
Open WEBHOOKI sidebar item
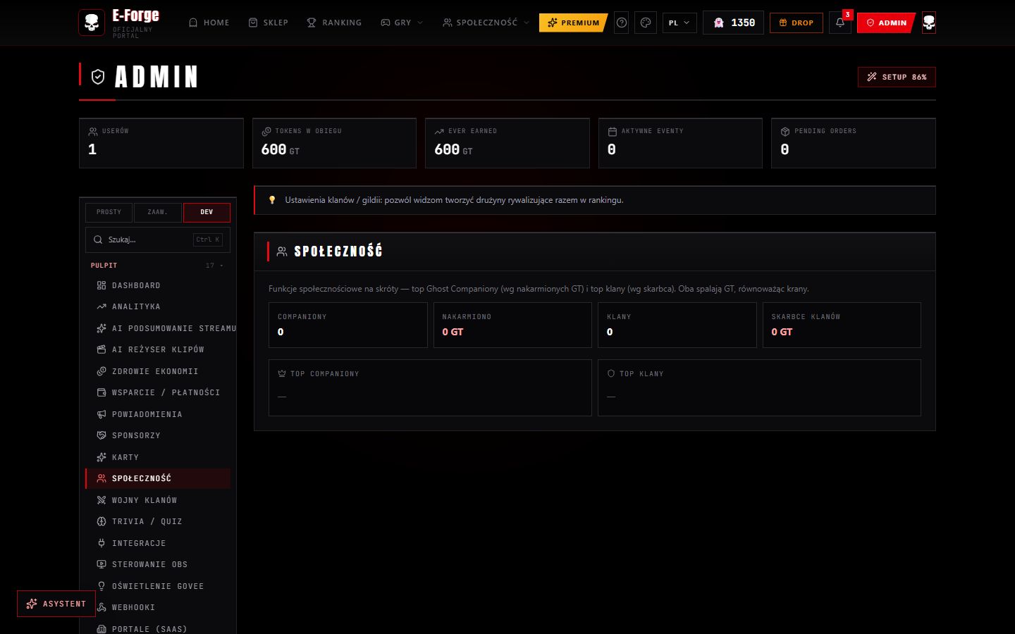(x=158, y=607)
